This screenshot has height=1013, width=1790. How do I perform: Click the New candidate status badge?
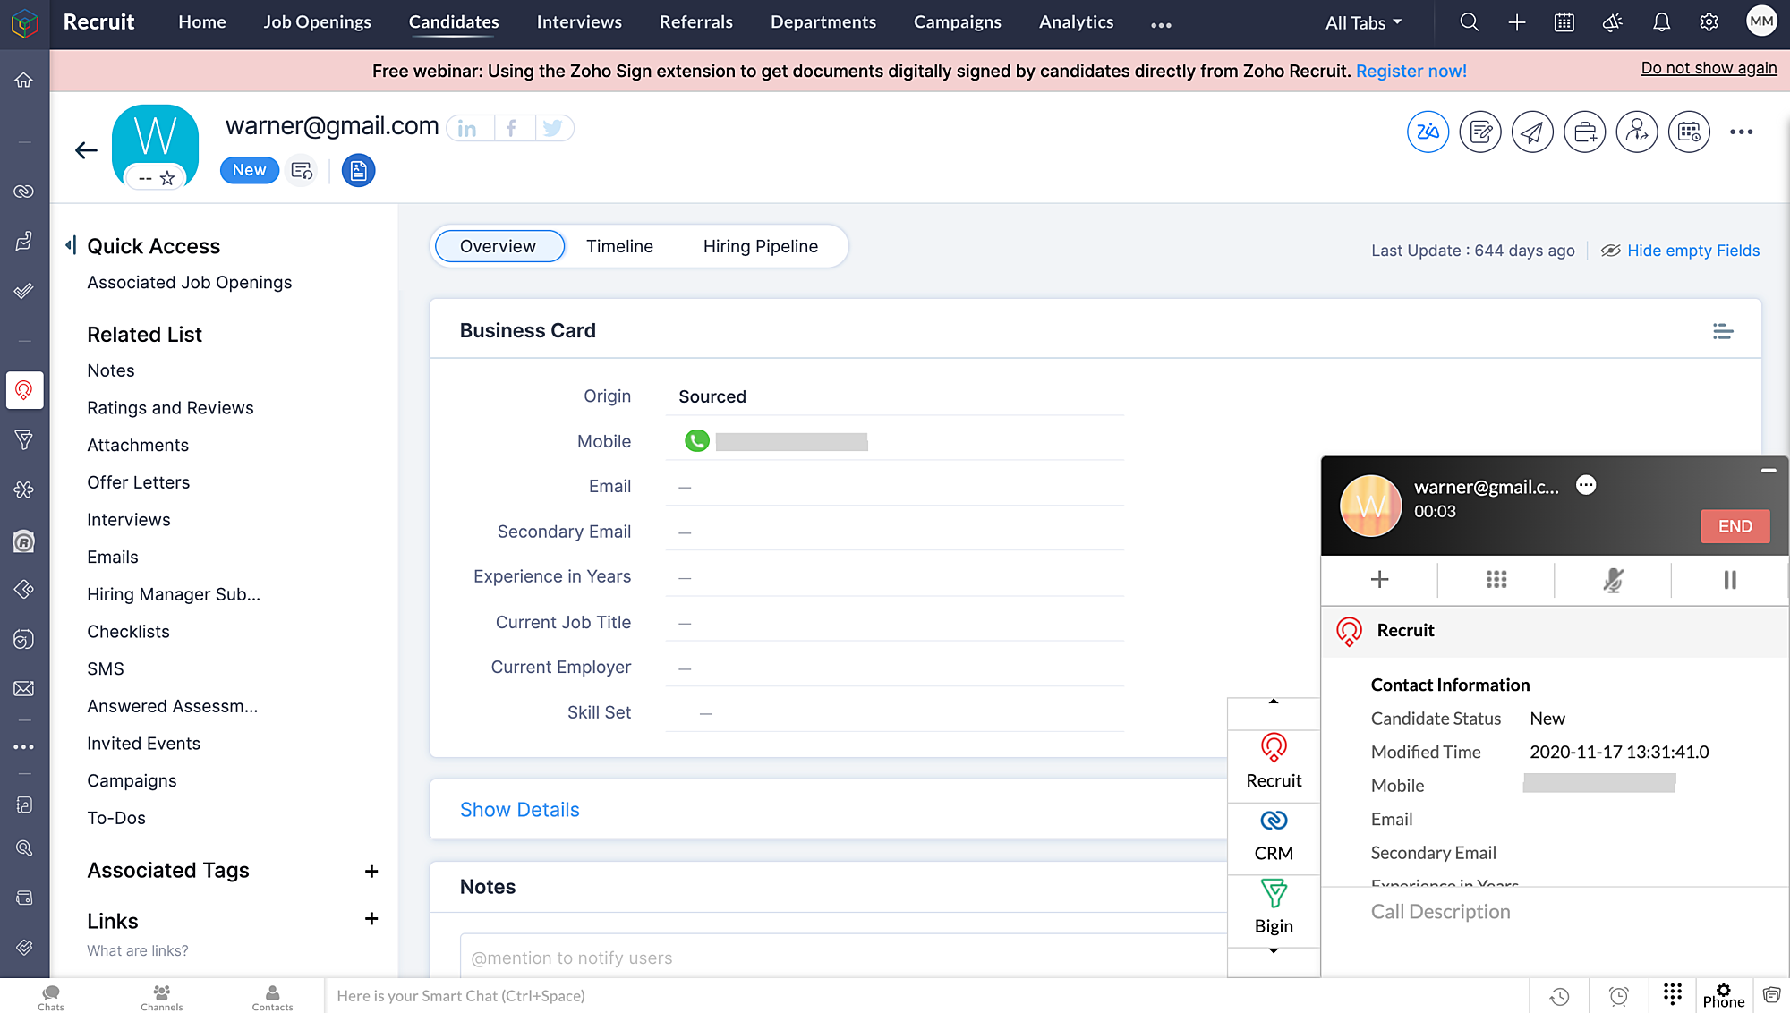(249, 170)
